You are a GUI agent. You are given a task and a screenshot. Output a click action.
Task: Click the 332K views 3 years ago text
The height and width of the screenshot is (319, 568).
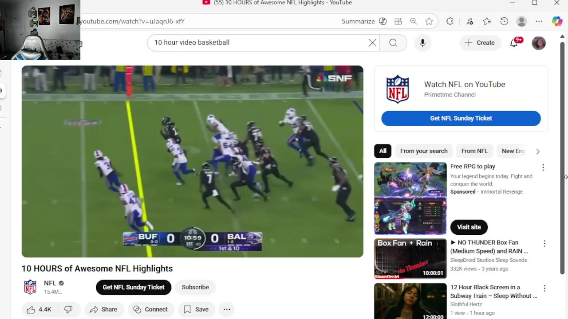coord(479,269)
